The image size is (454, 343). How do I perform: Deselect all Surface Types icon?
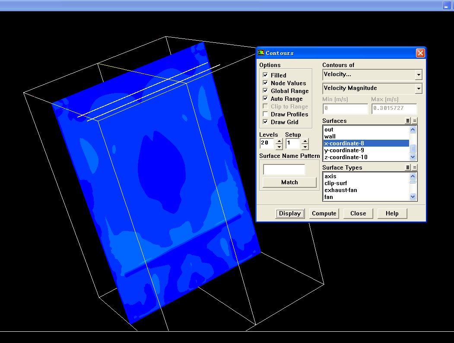[x=415, y=167]
